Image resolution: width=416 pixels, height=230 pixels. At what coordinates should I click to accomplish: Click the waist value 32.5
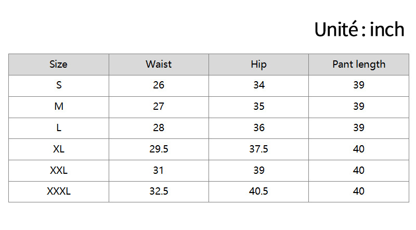pyautogui.click(x=159, y=192)
